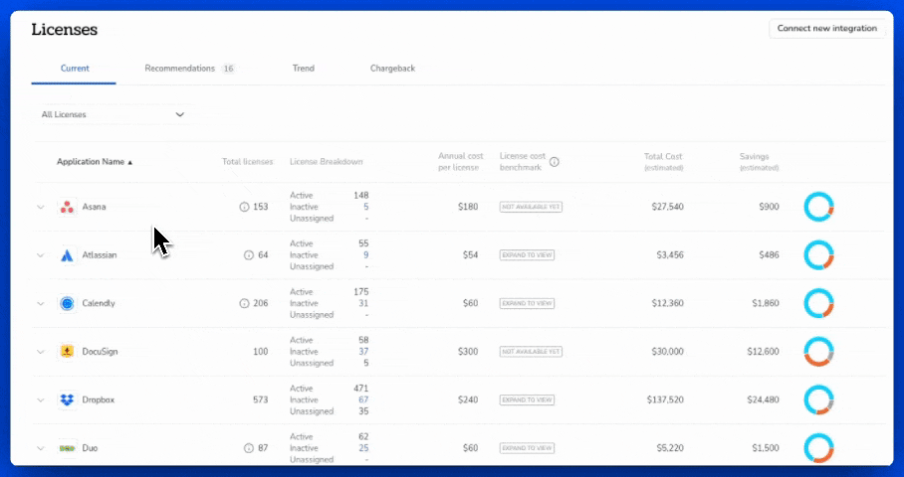Click Atlassian's Expand to View benchmark badge

click(527, 255)
